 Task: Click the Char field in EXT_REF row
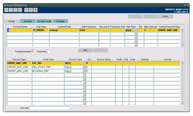pos(132,63)
